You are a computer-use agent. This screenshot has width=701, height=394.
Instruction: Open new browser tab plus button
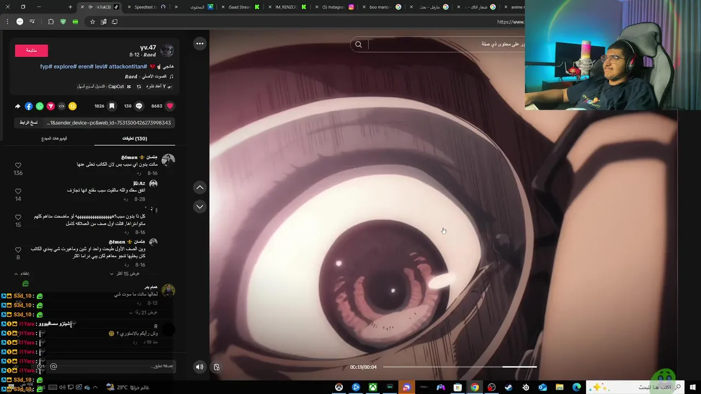pyautogui.click(x=70, y=7)
